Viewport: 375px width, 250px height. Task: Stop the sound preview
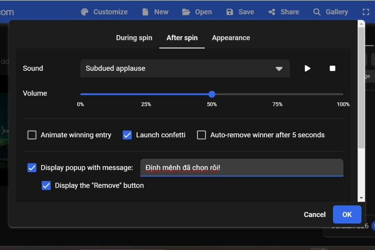332,68
